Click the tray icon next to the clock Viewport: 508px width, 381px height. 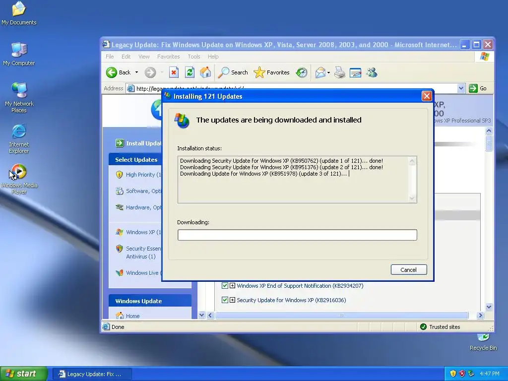[x=471, y=374]
